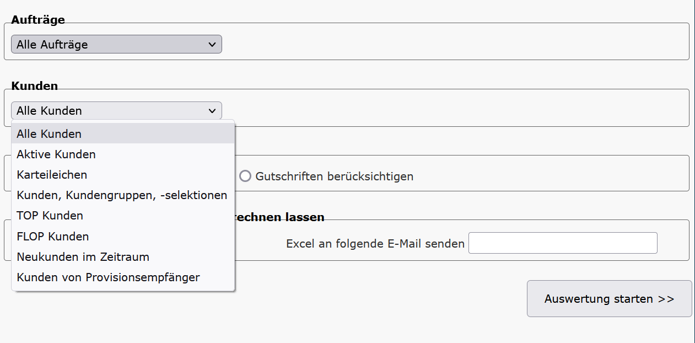Click the chevron arrow of Alle Kunden box

click(x=212, y=111)
